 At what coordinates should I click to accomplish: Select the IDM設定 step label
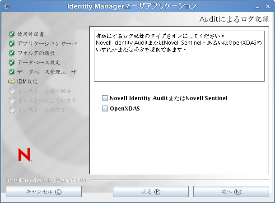(28, 82)
